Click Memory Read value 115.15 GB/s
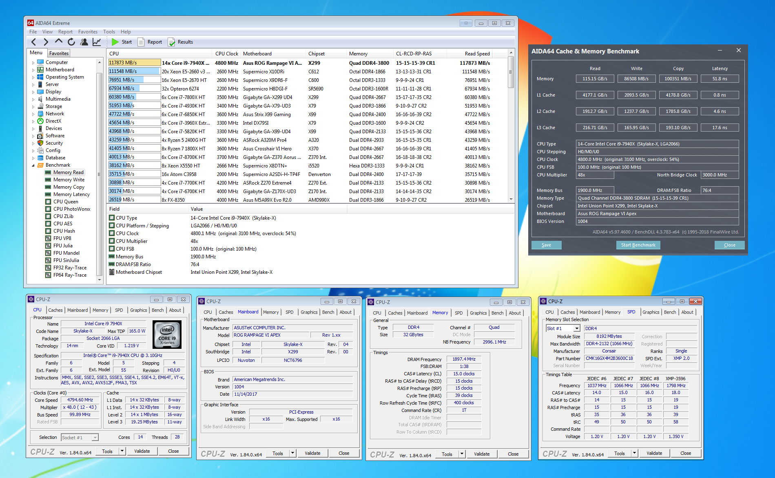This screenshot has width=775, height=478. click(x=595, y=79)
